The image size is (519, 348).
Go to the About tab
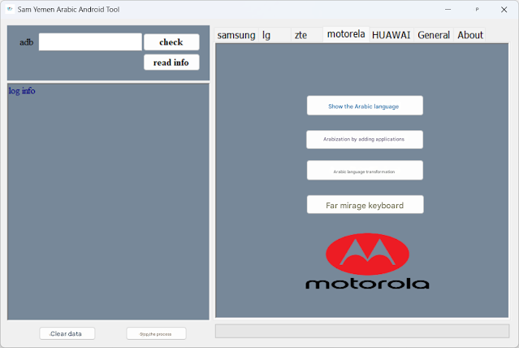coord(469,35)
